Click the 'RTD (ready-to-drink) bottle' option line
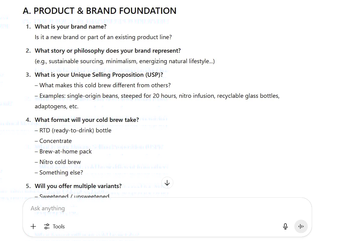Screen dimensions: 337x241 tap(73, 131)
